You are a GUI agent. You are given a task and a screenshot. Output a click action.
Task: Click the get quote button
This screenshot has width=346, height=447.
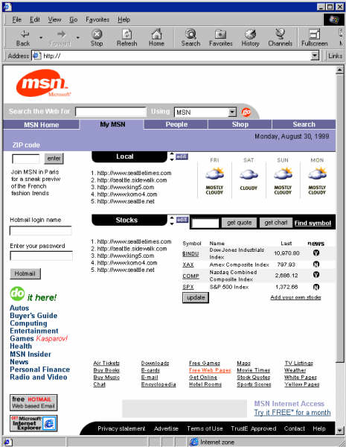(x=239, y=223)
